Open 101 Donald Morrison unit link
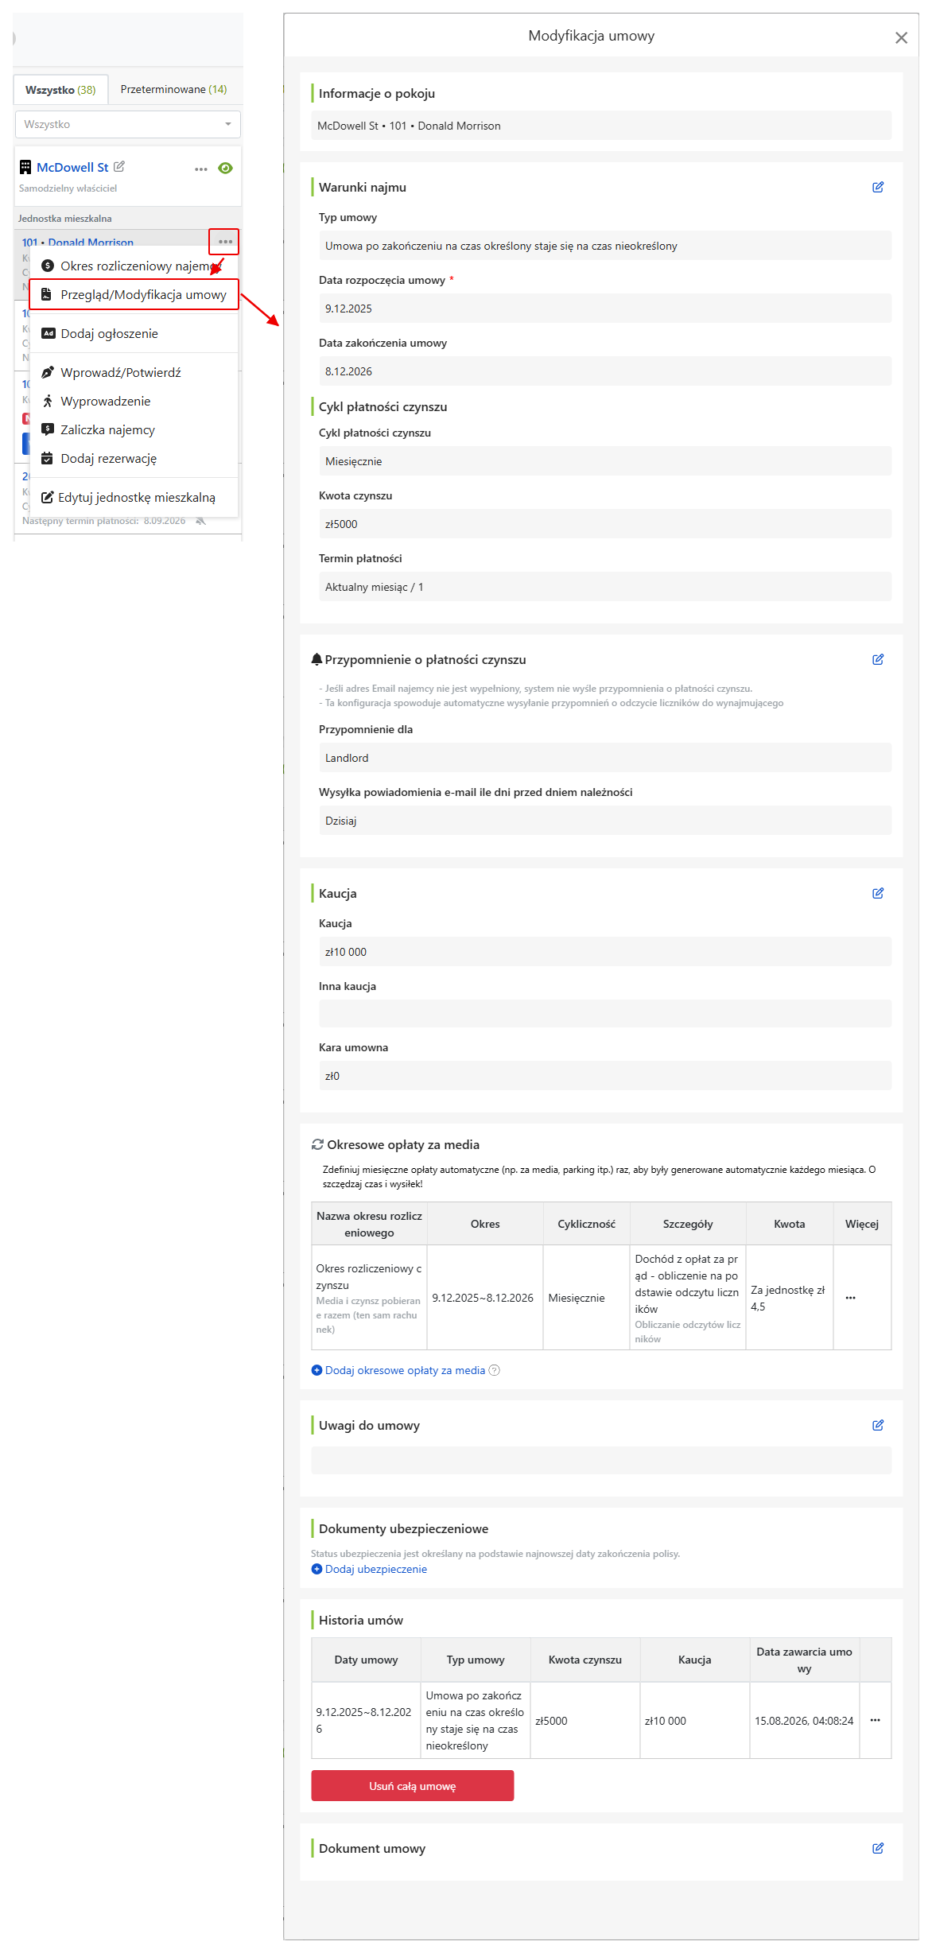932x1953 pixels. coord(78,243)
